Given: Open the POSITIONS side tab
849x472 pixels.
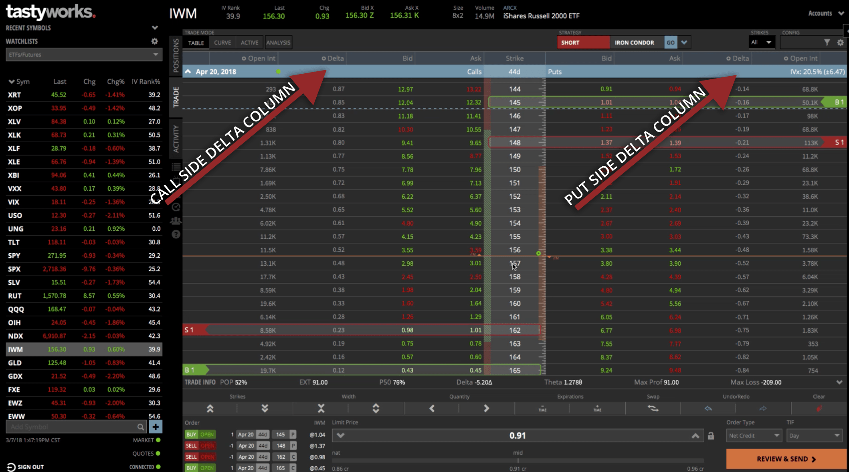Looking at the screenshot, I should (176, 56).
